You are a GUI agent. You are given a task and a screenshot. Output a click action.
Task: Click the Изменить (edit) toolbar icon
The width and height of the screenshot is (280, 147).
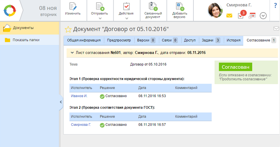(73, 7)
